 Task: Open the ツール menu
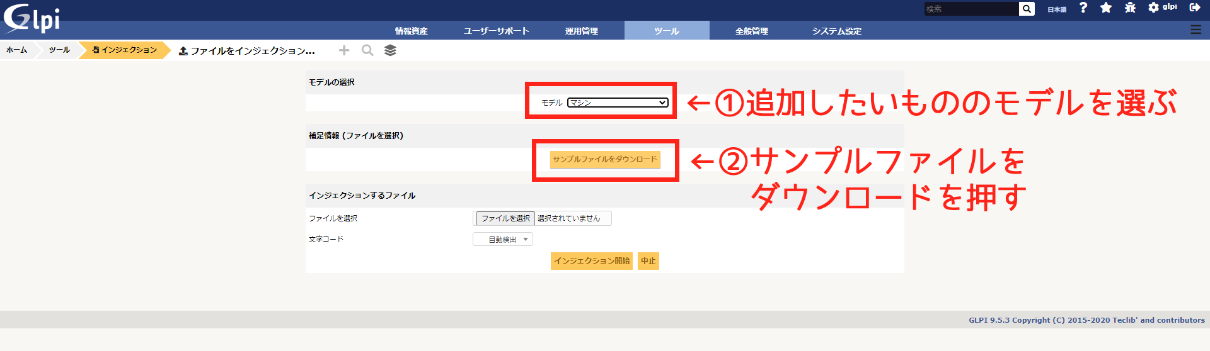(666, 31)
